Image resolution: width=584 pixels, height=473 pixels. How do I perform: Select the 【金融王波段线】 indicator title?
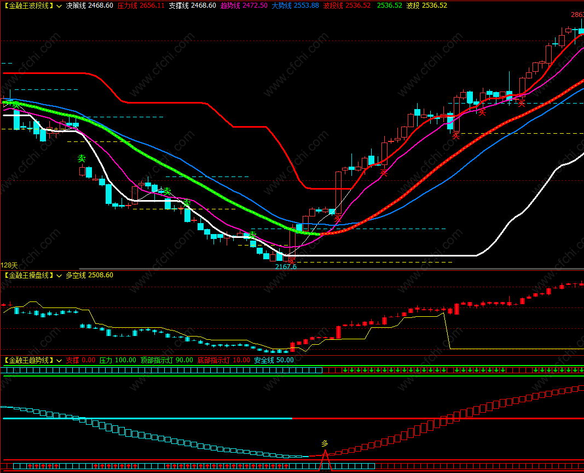click(28, 5)
